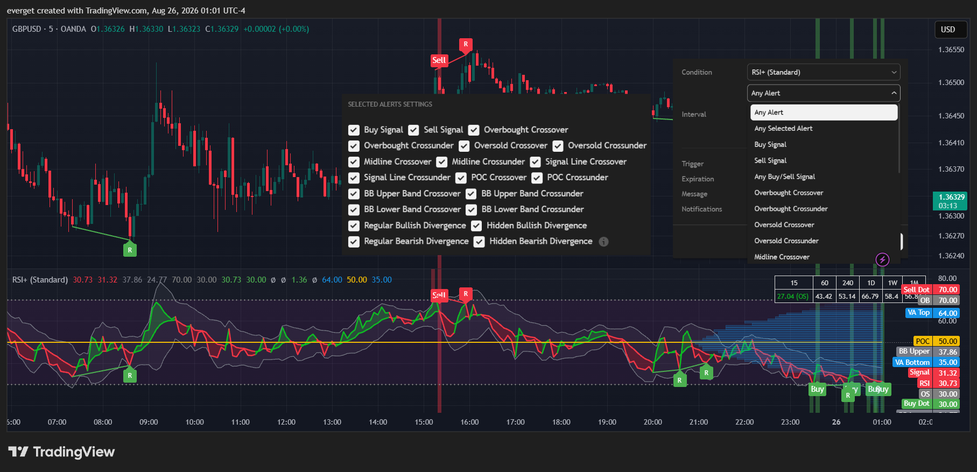The image size is (977, 472).
Task: Toggle Signal Line Crossunder checkbox
Action: [354, 178]
